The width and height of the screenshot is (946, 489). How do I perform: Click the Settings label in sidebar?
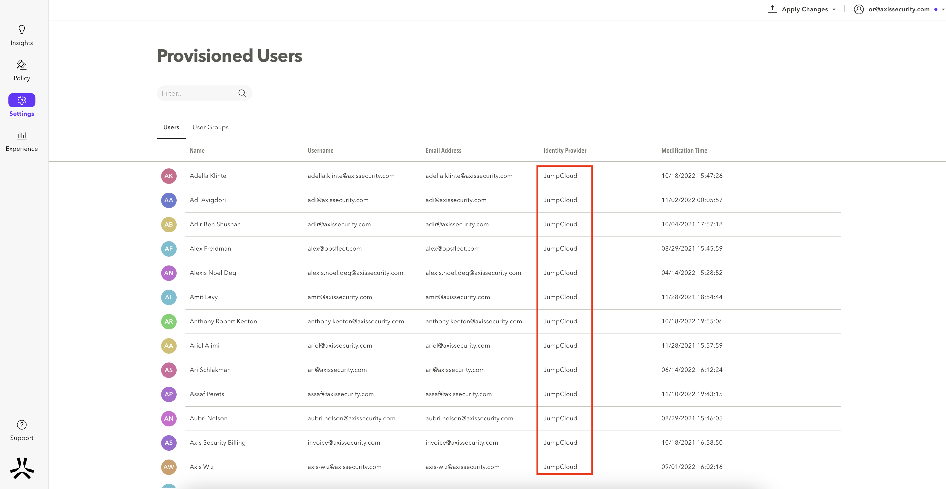point(22,114)
